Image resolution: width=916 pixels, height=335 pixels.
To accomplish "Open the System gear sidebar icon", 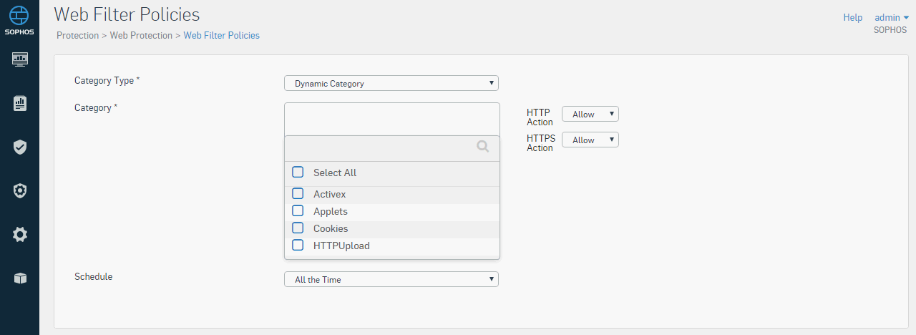I will [20, 234].
